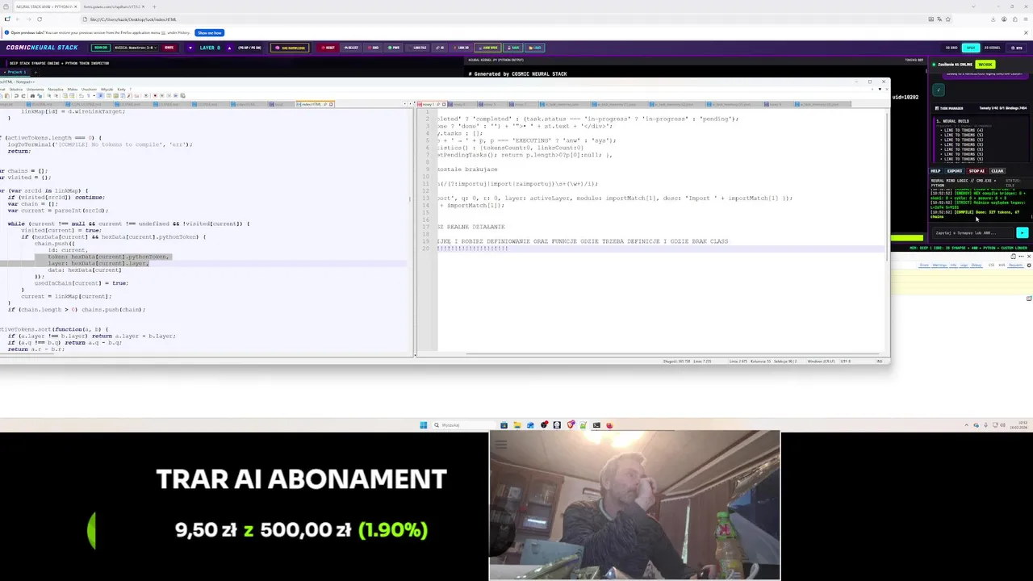The height and width of the screenshot is (581, 1033).
Task: Click the RAG KNOWLEDGE button
Action: click(290, 48)
